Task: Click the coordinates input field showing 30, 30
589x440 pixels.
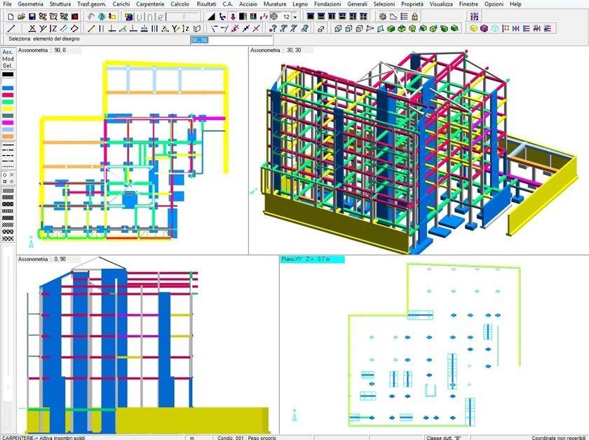Action: click(x=201, y=40)
